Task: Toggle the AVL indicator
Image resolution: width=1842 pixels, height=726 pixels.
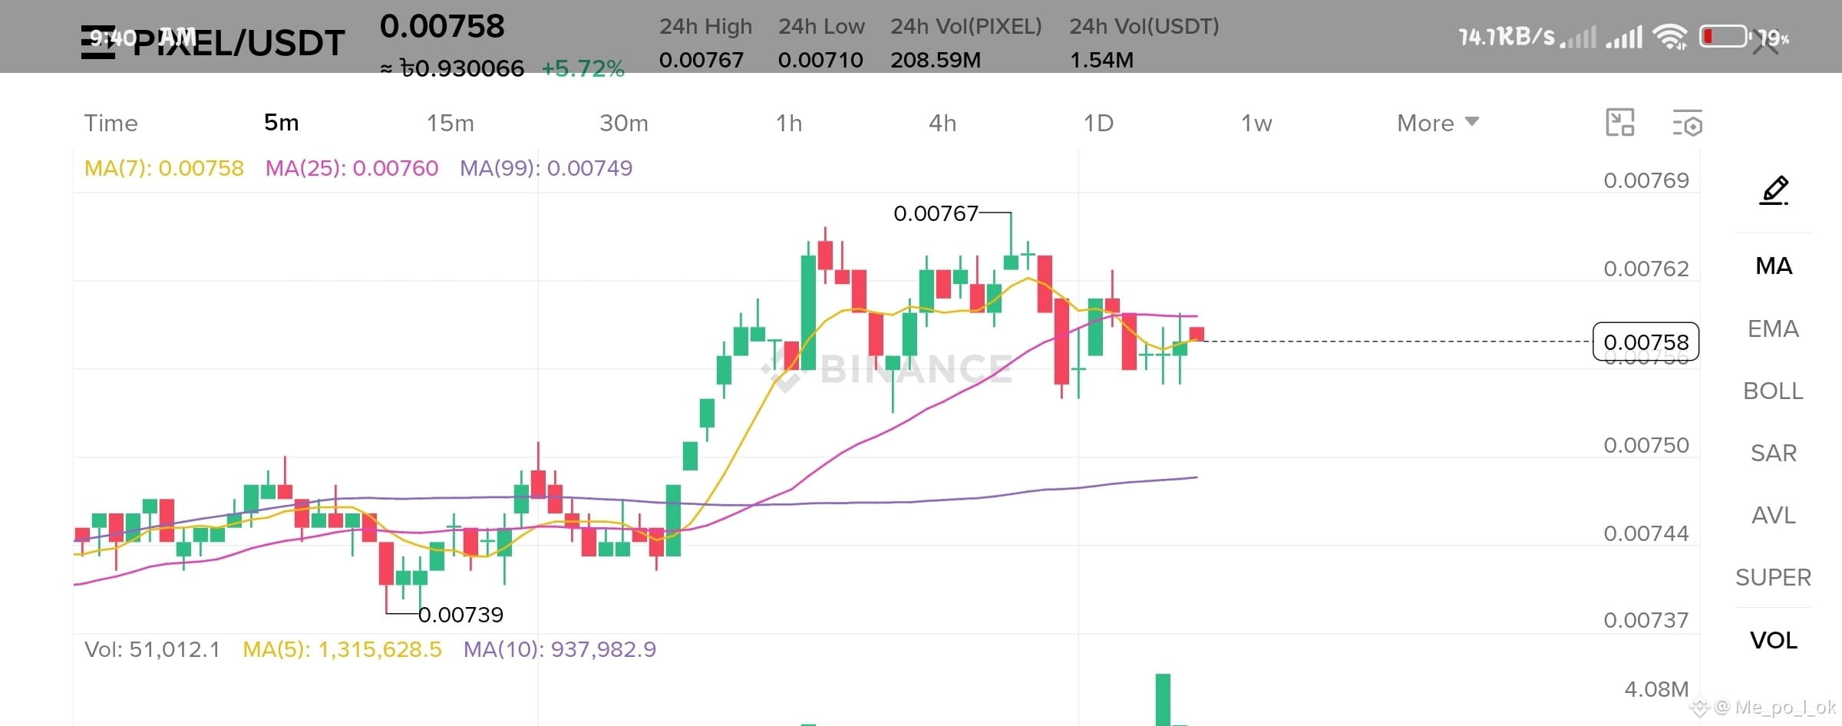Action: pos(1774,515)
